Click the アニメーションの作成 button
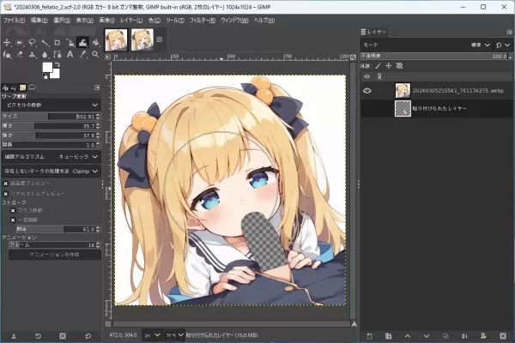 click(x=55, y=255)
